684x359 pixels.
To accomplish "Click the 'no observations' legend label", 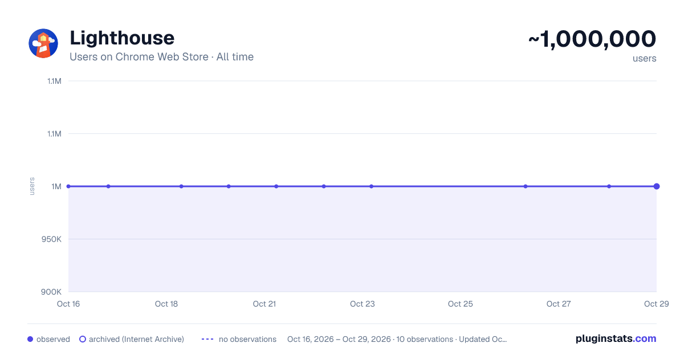I will pos(247,339).
